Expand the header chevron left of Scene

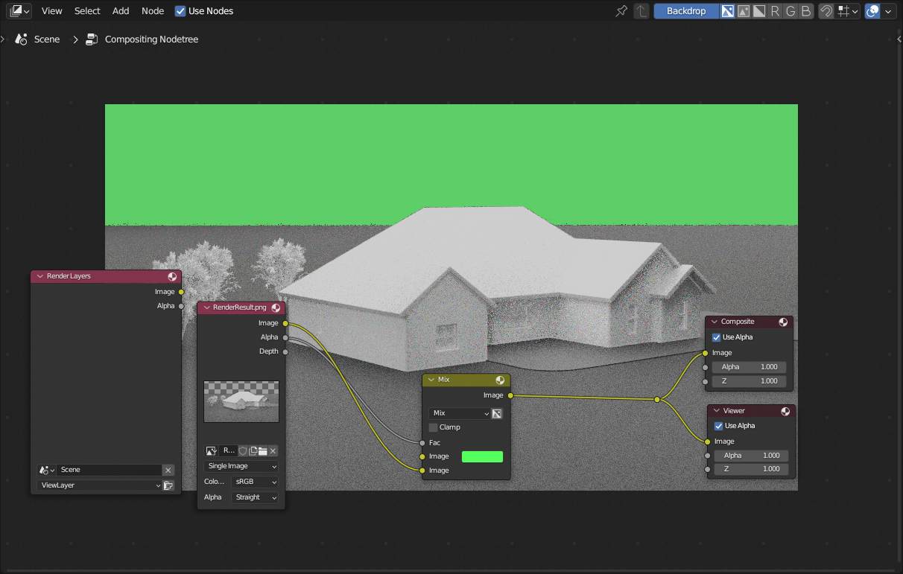pyautogui.click(x=3, y=39)
